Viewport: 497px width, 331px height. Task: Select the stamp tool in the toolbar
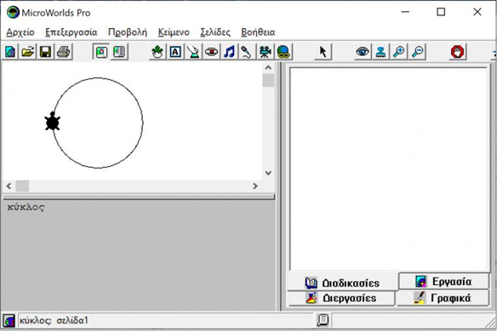tap(380, 52)
